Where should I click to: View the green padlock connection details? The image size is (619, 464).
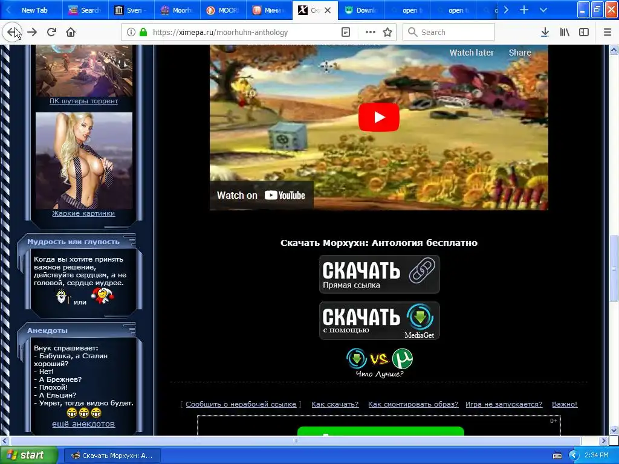pos(143,32)
